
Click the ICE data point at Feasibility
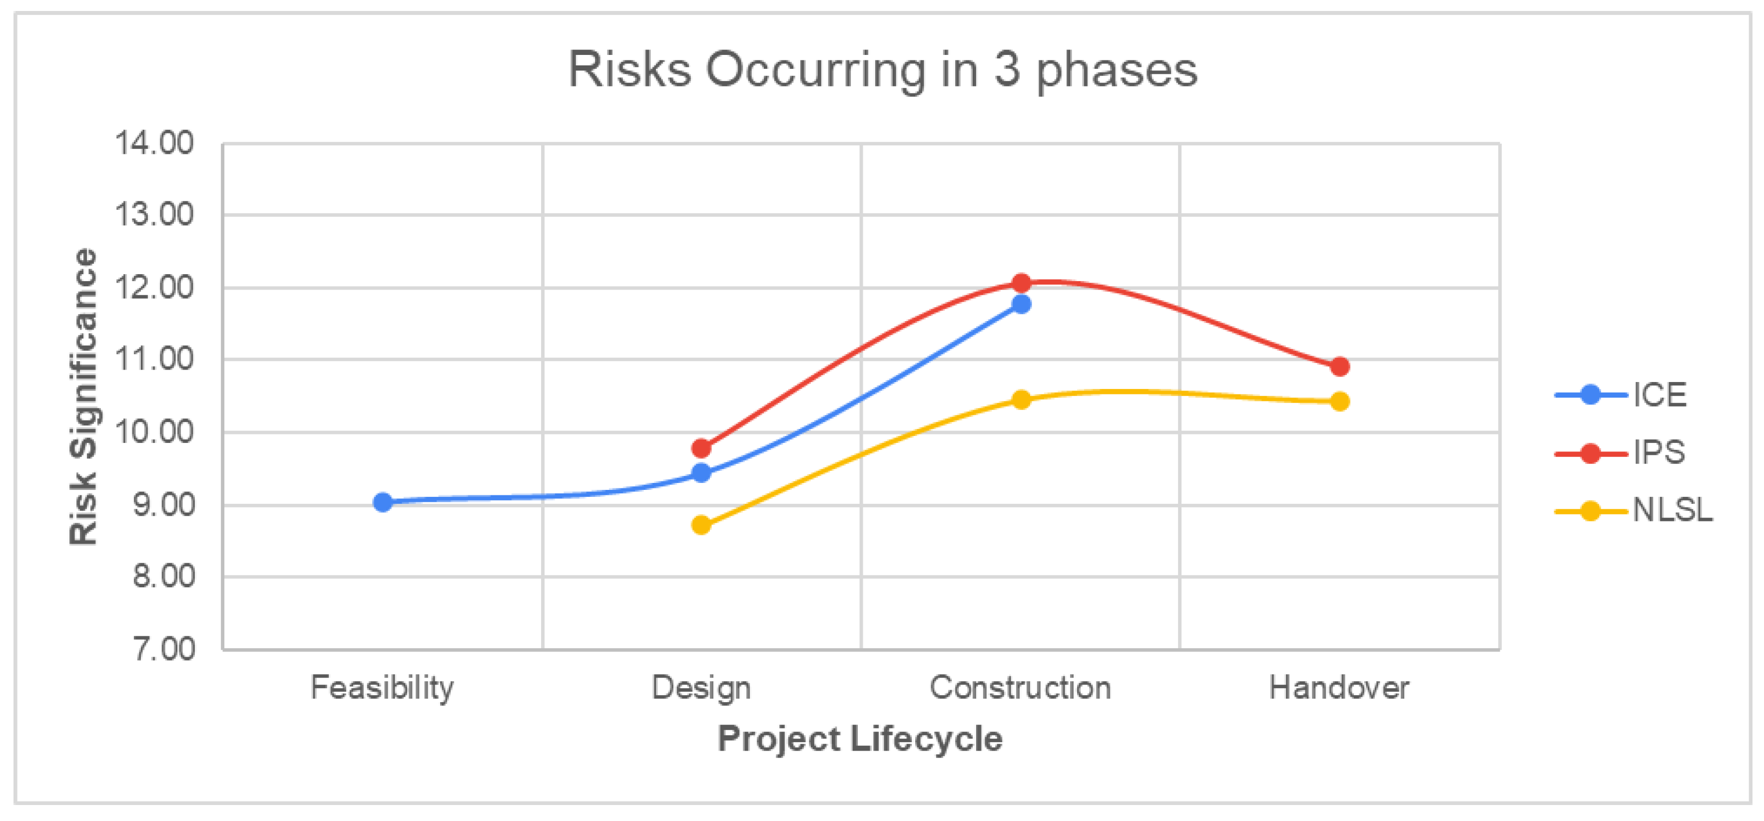[x=383, y=502]
